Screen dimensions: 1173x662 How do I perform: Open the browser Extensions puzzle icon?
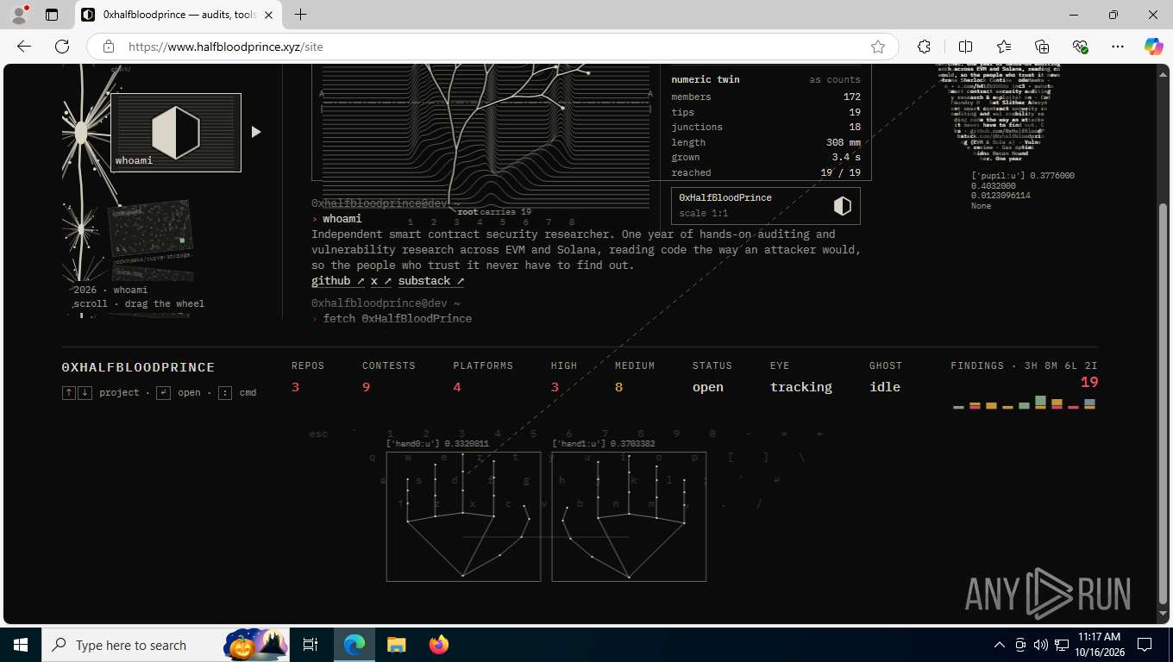point(925,47)
